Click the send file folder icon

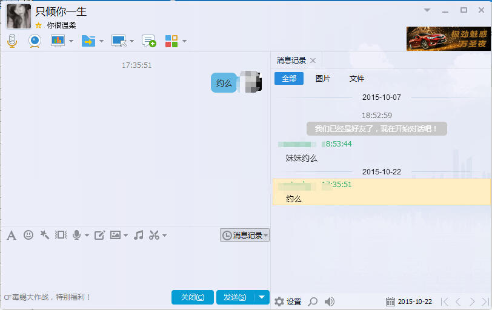pos(88,41)
